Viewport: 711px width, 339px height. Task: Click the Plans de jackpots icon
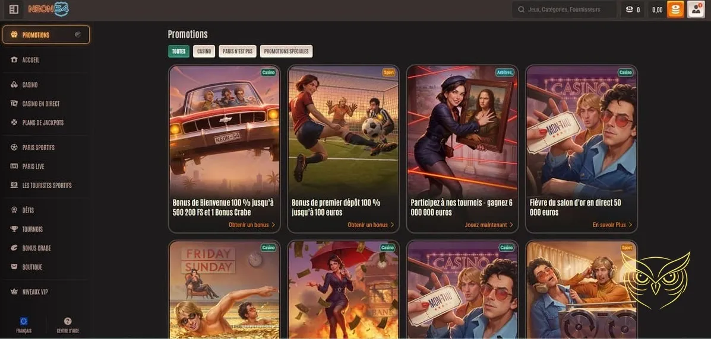click(x=14, y=123)
